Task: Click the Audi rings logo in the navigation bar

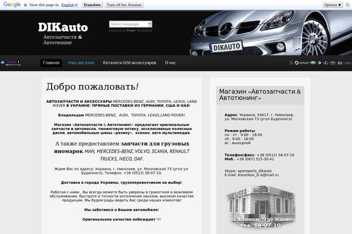Action: (x=348, y=63)
